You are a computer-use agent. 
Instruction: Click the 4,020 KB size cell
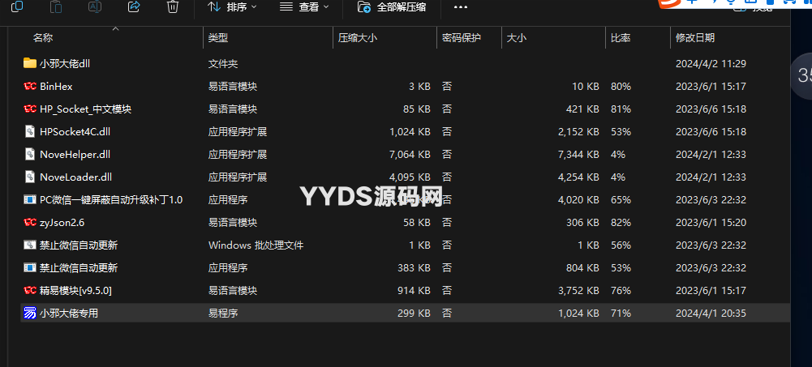pos(578,199)
